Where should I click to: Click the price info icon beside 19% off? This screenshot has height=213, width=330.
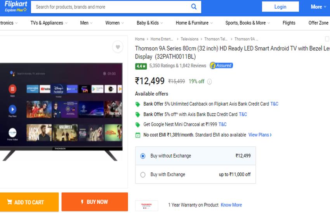coord(210,82)
